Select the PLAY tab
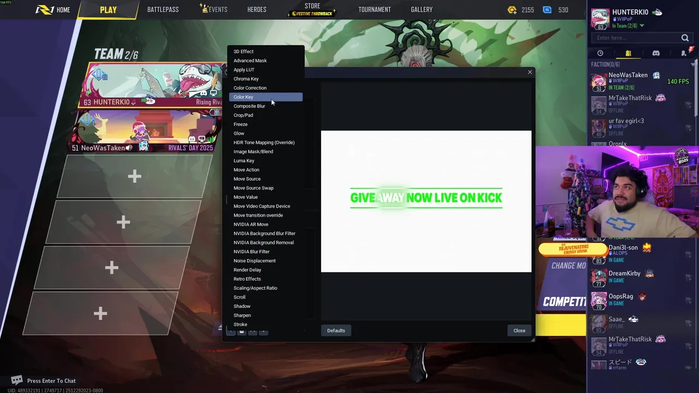The image size is (699, 393). [108, 10]
